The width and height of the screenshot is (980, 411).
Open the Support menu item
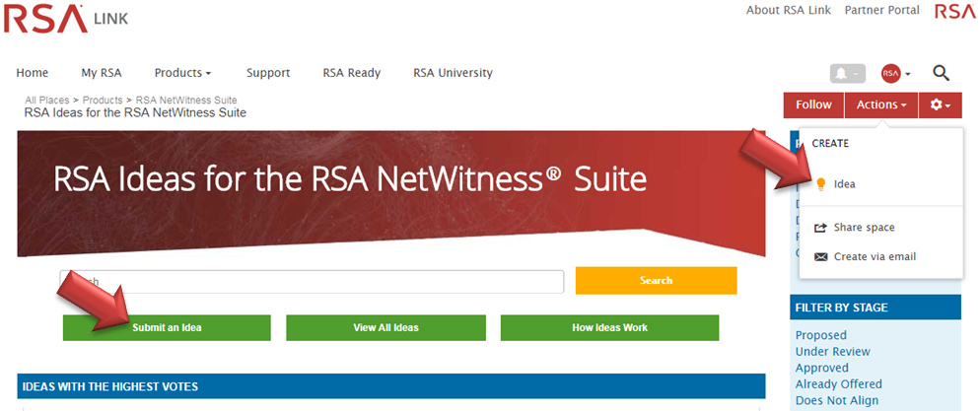[268, 73]
